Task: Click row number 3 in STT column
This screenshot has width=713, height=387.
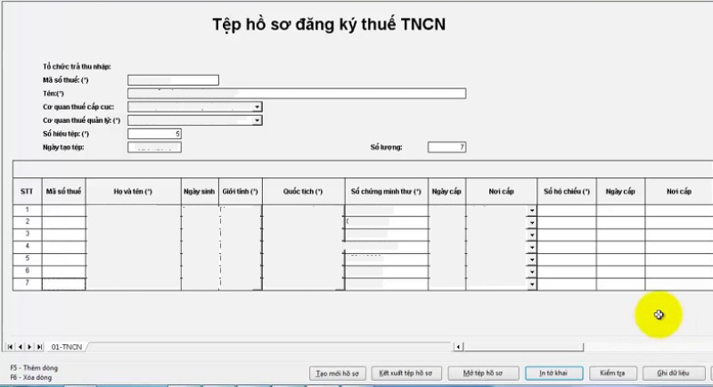Action: click(x=28, y=234)
